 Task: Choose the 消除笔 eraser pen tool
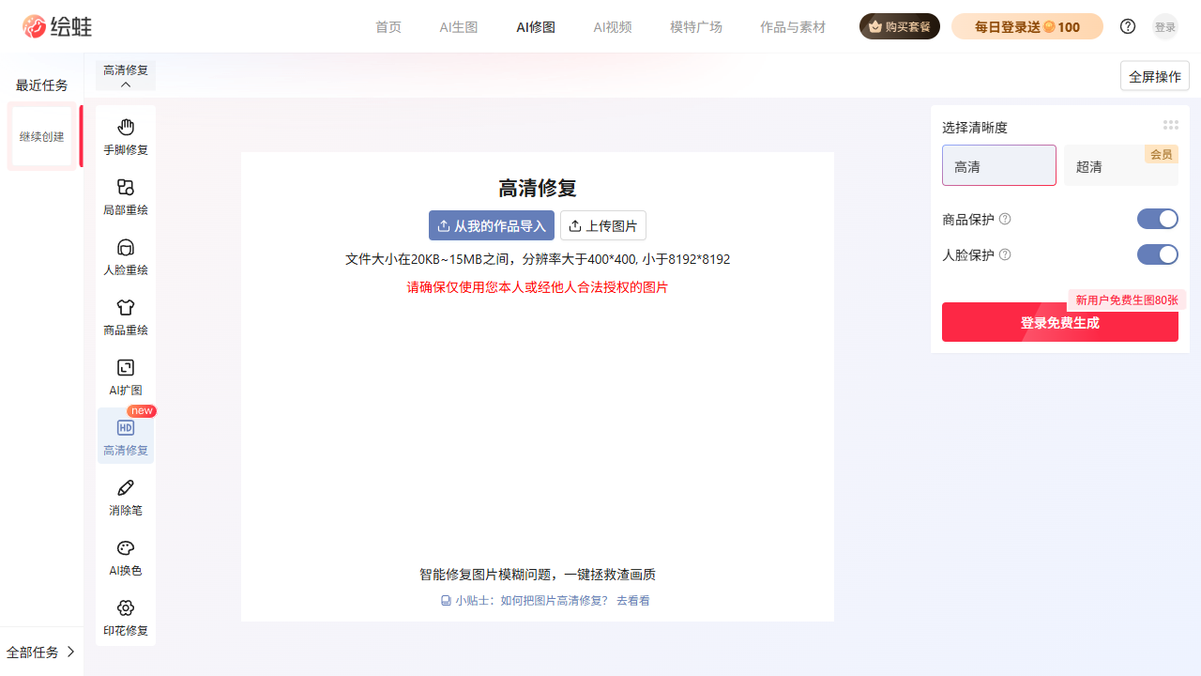(126, 497)
